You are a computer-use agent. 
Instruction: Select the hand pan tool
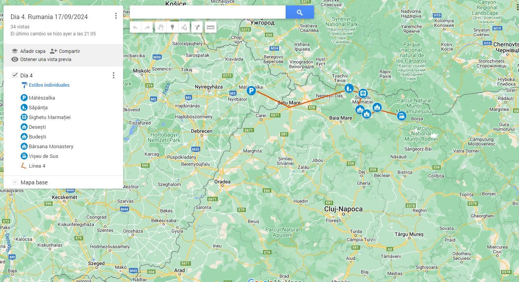coord(160,27)
